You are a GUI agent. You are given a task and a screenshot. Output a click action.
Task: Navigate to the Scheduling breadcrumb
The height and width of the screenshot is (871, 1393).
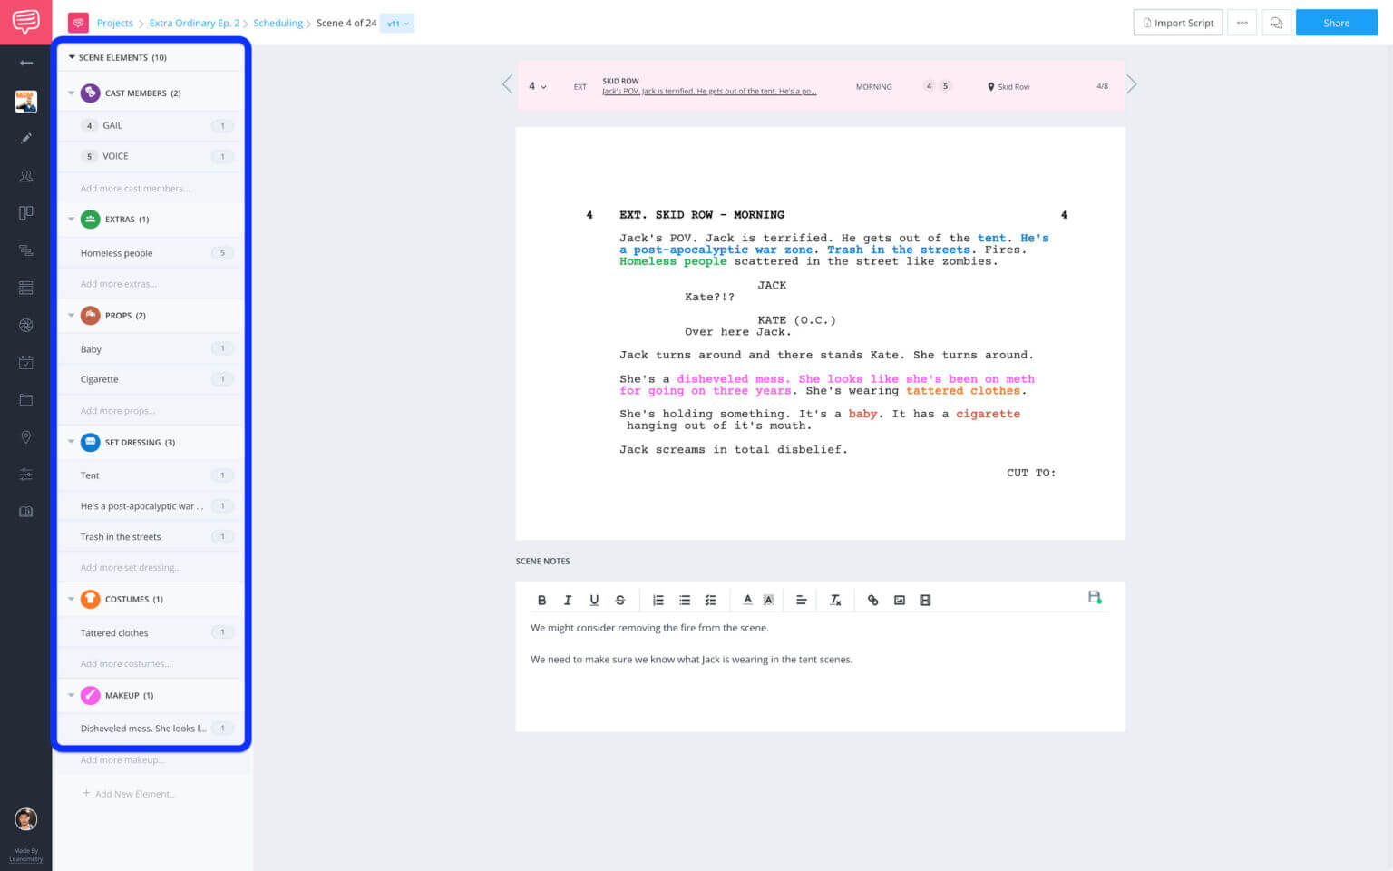coord(278,23)
